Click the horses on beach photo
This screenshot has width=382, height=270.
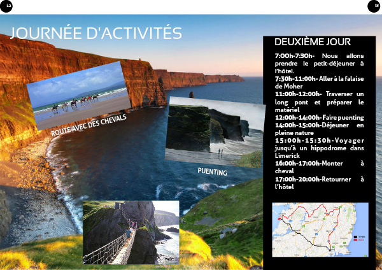78,94
